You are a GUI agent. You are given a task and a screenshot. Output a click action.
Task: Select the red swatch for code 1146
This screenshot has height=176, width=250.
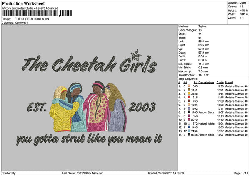189,97
